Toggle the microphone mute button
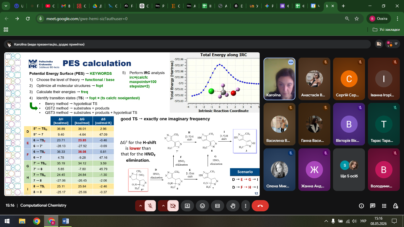404x227 pixels. (150, 206)
